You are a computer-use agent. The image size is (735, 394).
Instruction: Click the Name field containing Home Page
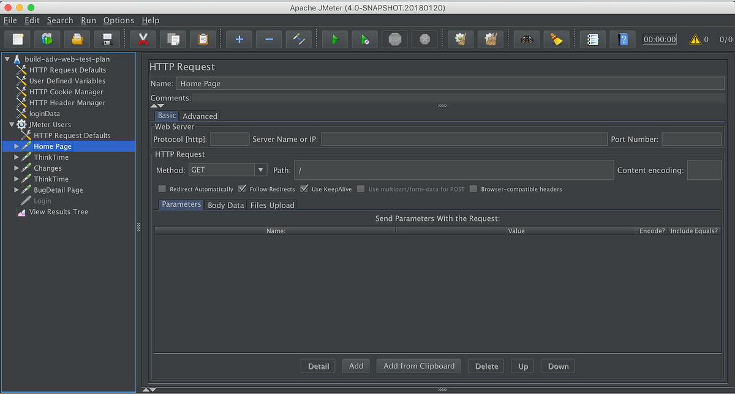click(451, 84)
